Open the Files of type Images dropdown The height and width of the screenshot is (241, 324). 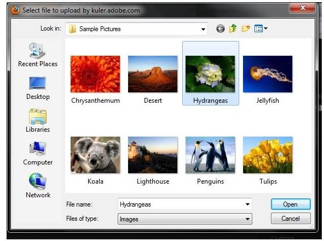185,219
